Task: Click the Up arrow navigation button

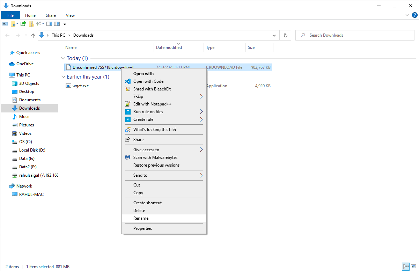Action: point(33,35)
